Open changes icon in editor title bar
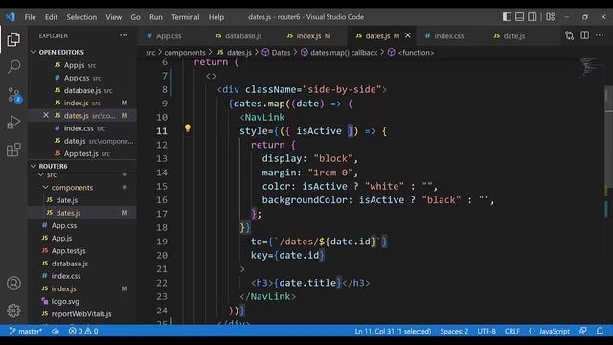613x345 pixels. 569,35
